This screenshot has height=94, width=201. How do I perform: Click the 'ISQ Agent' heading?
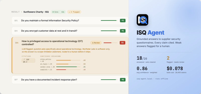pos(150,33)
